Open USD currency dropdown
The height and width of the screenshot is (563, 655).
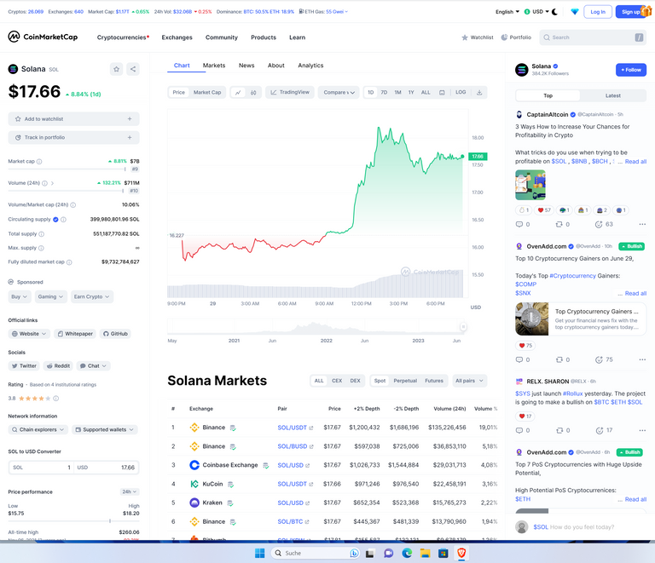[x=536, y=12]
